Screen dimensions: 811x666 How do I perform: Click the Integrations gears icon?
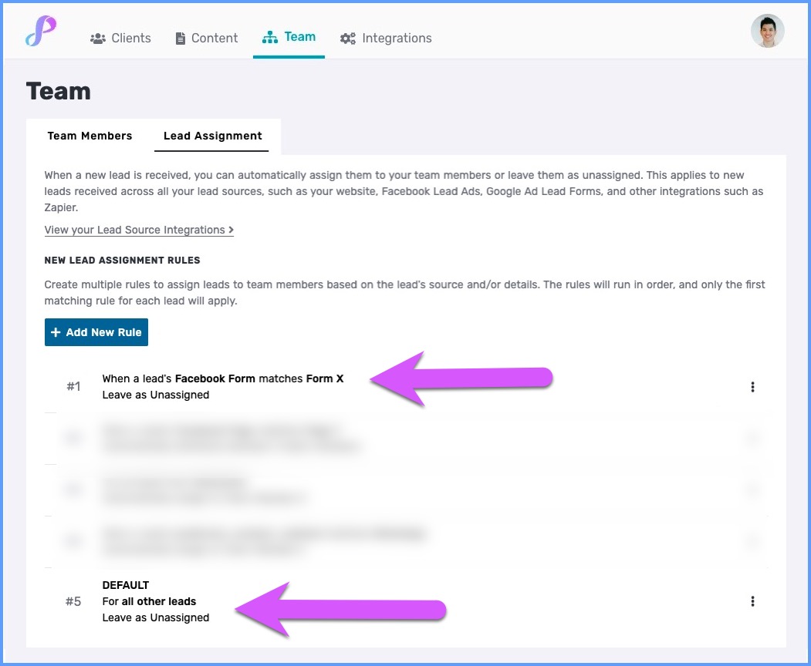point(347,37)
